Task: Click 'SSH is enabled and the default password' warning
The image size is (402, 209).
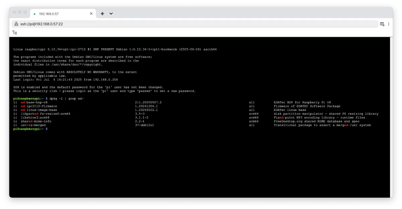Action: [x=88, y=87]
